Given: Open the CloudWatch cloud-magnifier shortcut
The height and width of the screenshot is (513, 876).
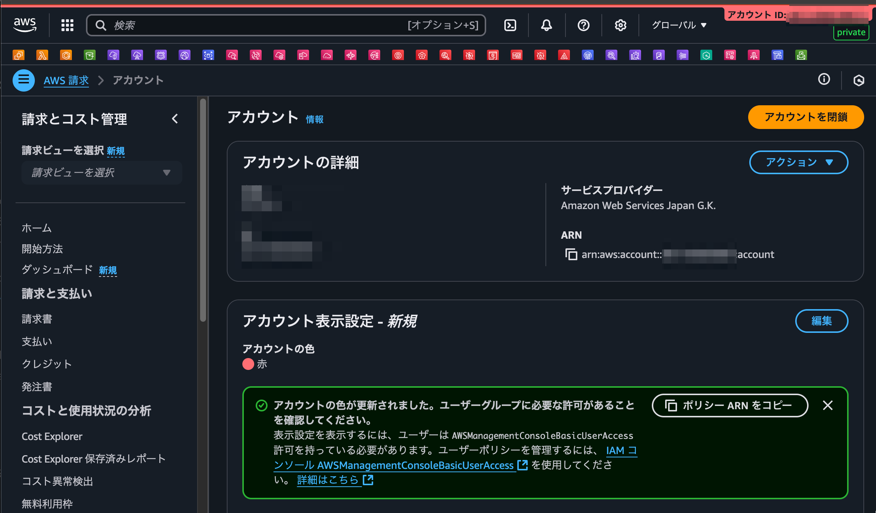Looking at the screenshot, I should point(232,55).
